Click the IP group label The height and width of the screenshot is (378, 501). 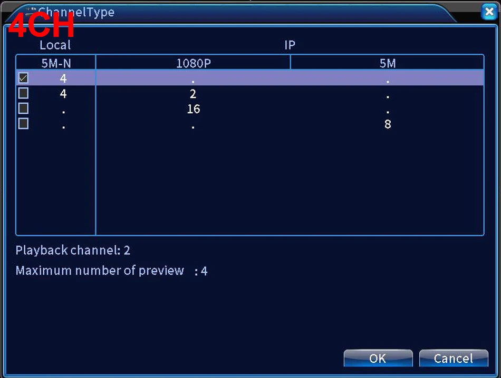coord(290,45)
